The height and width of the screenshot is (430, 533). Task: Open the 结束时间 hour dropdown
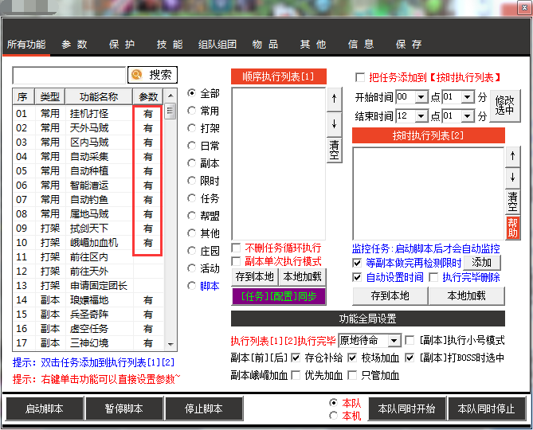pyautogui.click(x=421, y=116)
